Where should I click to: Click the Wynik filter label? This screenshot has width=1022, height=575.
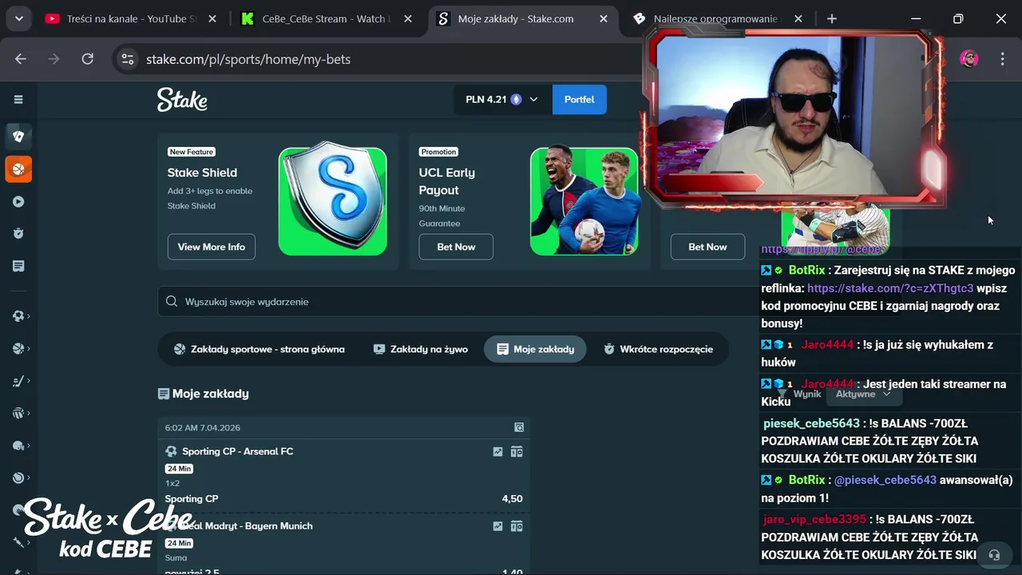807,394
